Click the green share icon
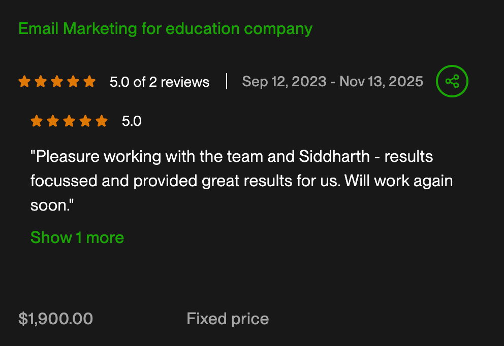 pyautogui.click(x=452, y=81)
